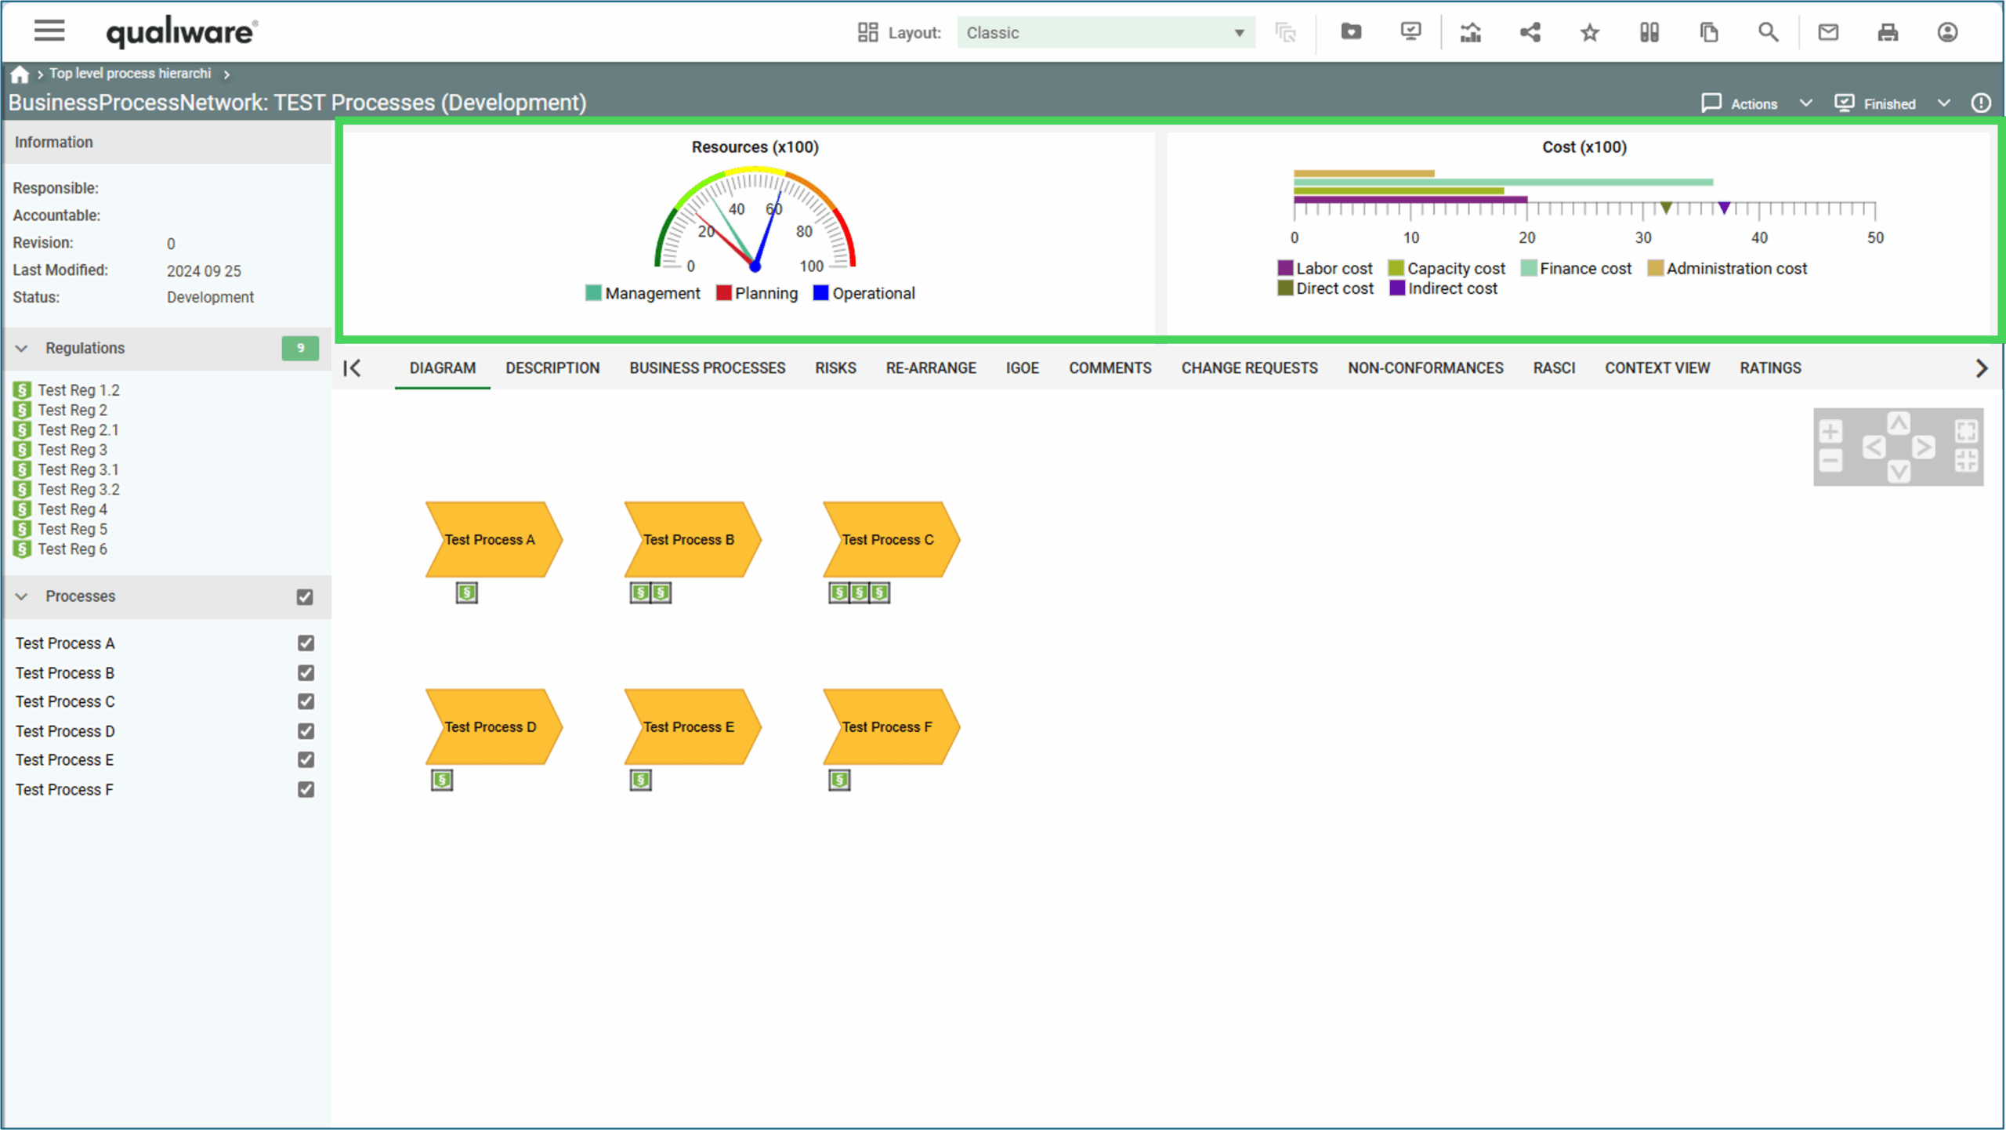Click the printer icon

(x=1888, y=32)
